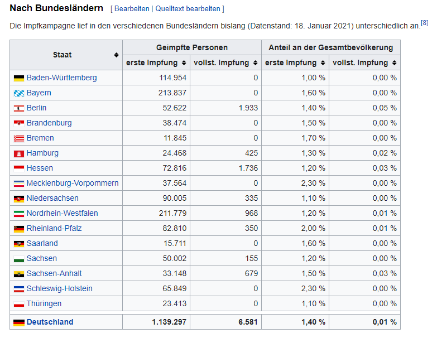This screenshot has height=338, width=437.
Task: Open the Schleswig-Holstein article link
Action: [x=59, y=289]
